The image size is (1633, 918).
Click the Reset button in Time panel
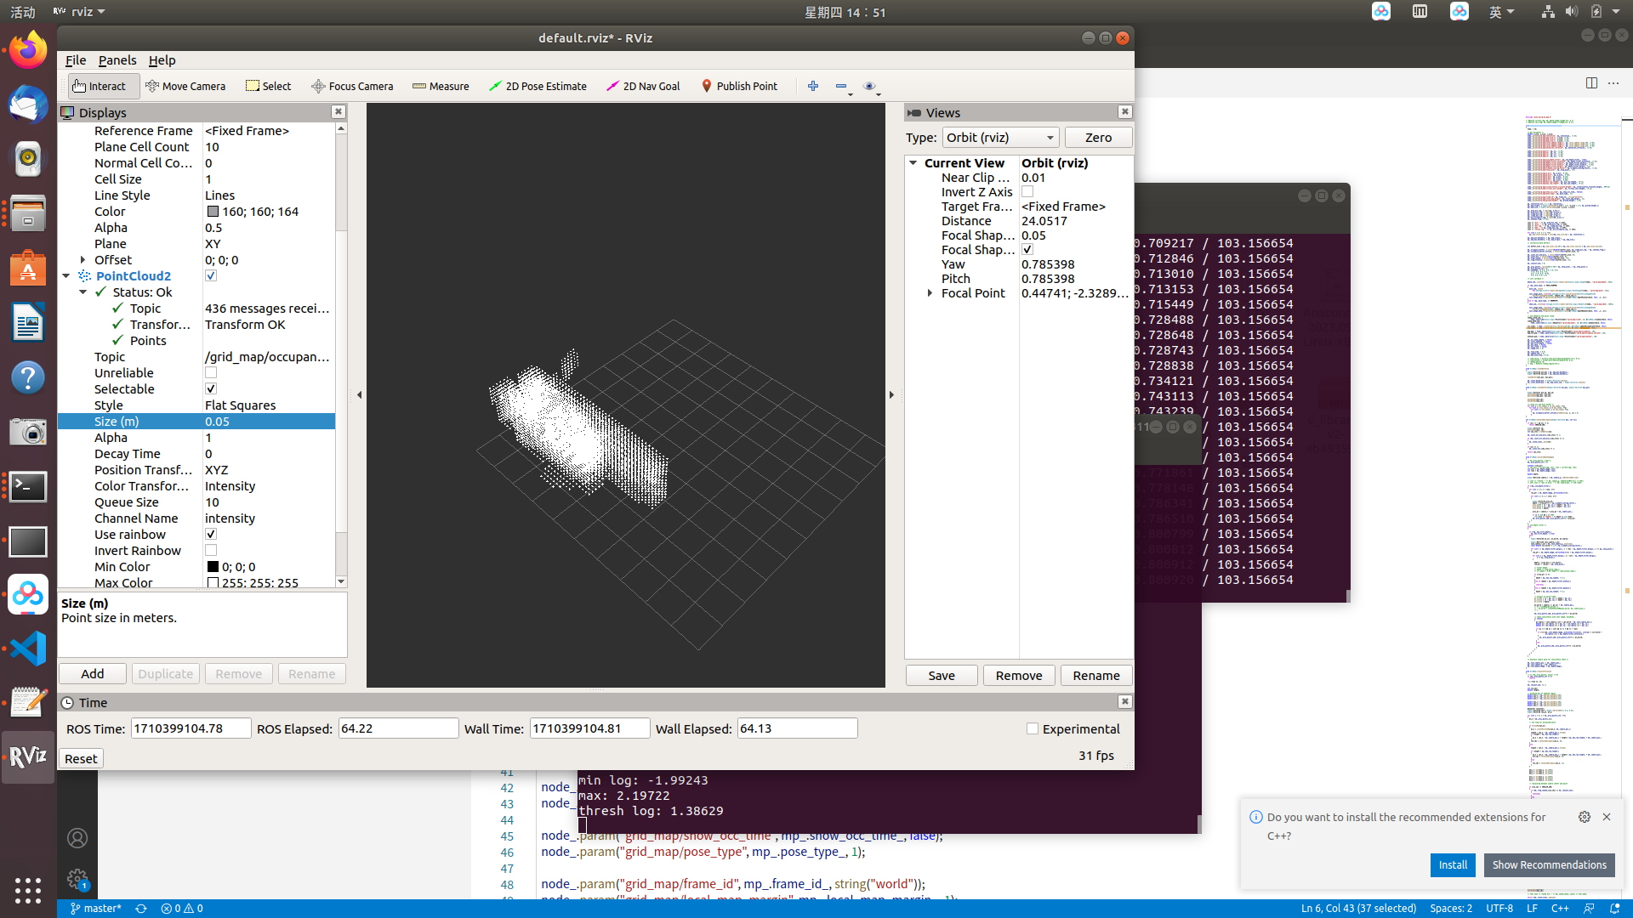coord(80,757)
